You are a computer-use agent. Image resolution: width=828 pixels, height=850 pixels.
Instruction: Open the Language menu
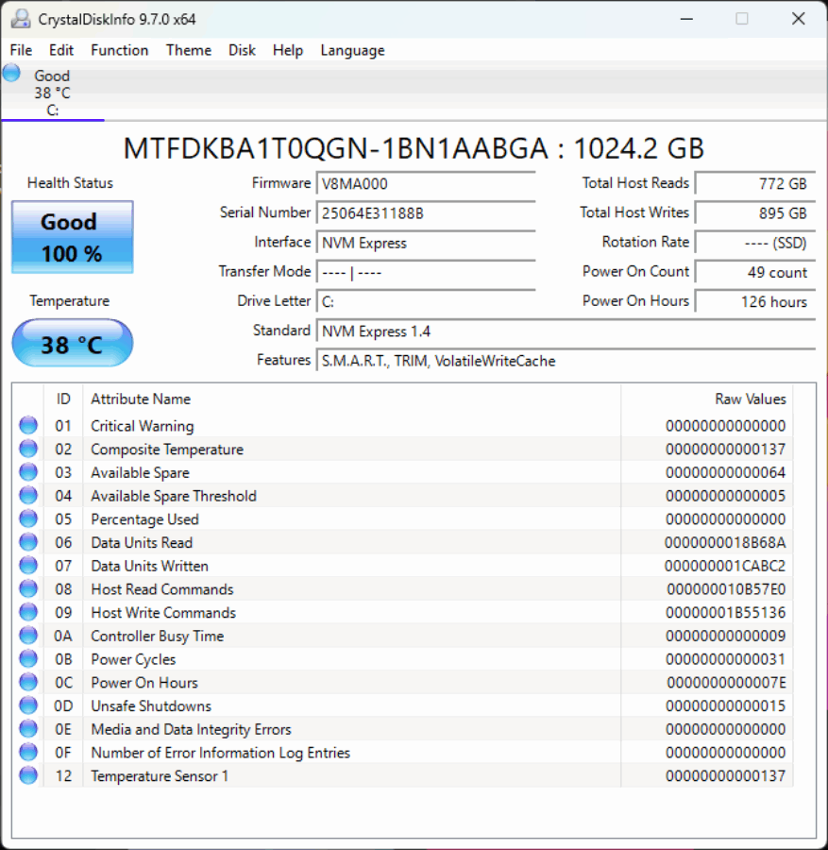[352, 50]
